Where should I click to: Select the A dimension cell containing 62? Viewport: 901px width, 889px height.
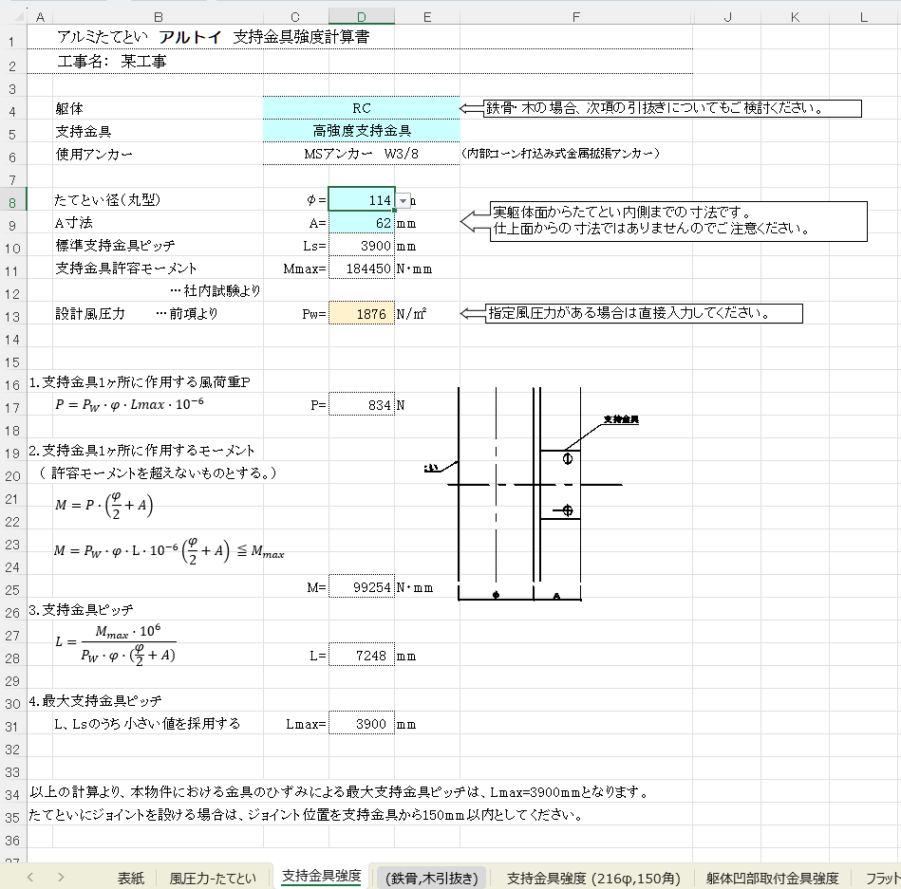362,223
